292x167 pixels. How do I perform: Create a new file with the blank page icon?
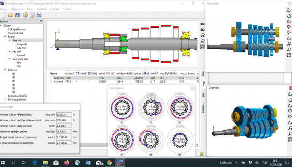pos(4,15)
